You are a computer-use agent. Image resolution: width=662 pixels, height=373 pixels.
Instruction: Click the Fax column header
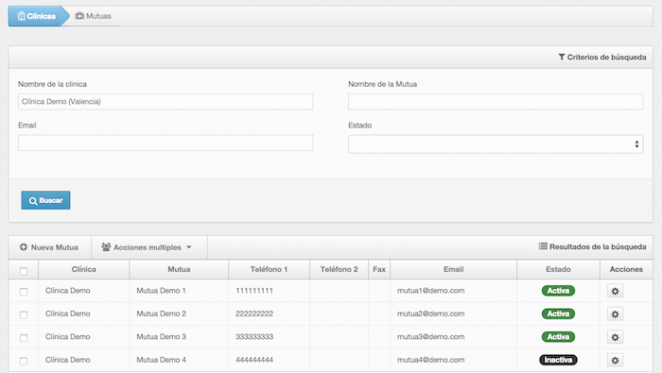tap(379, 269)
